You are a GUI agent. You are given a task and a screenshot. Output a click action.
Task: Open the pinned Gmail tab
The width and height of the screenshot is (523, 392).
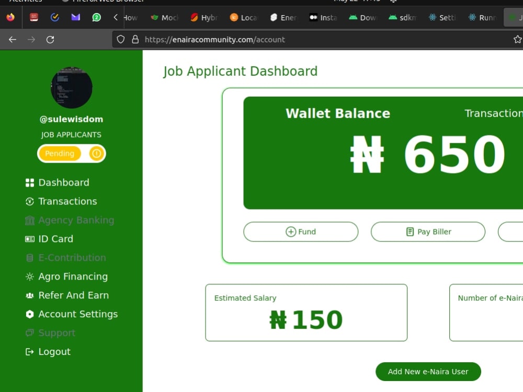pyautogui.click(x=76, y=17)
